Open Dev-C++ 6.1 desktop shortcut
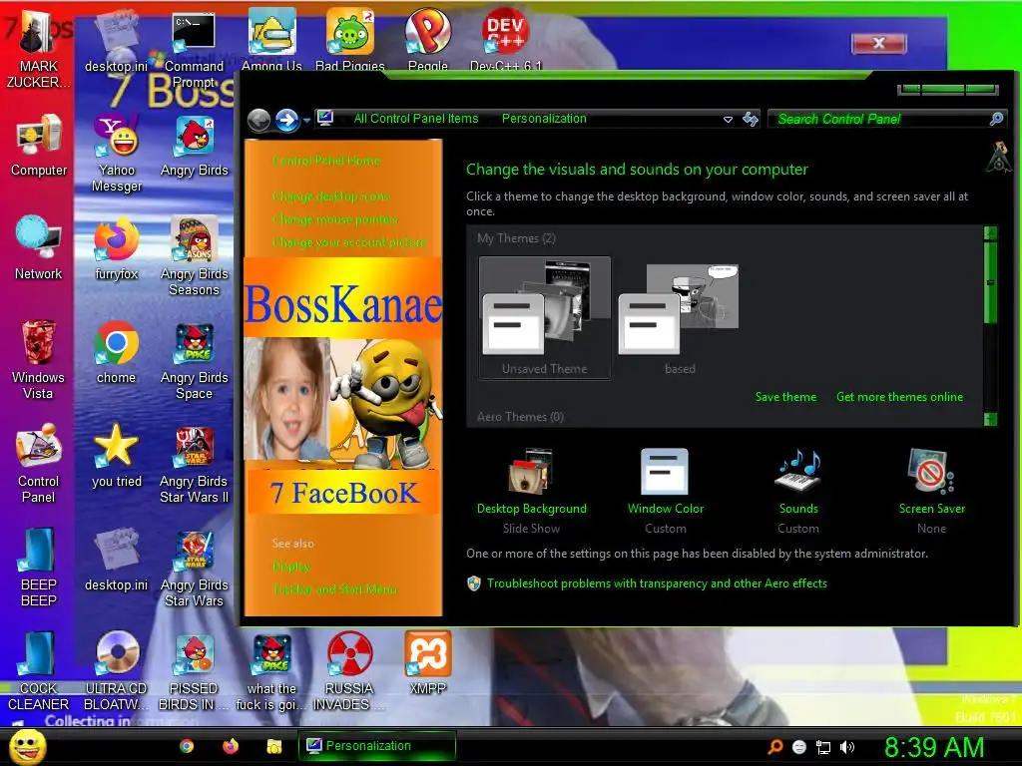The width and height of the screenshot is (1022, 766). [x=506, y=38]
